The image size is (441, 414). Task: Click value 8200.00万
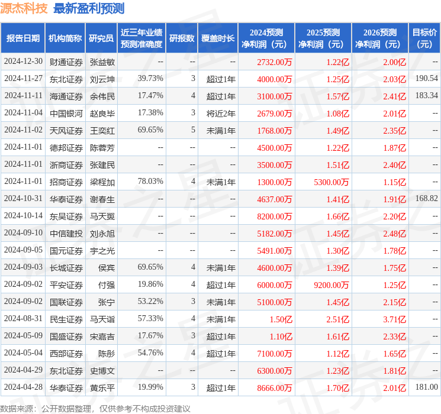click(x=275, y=216)
